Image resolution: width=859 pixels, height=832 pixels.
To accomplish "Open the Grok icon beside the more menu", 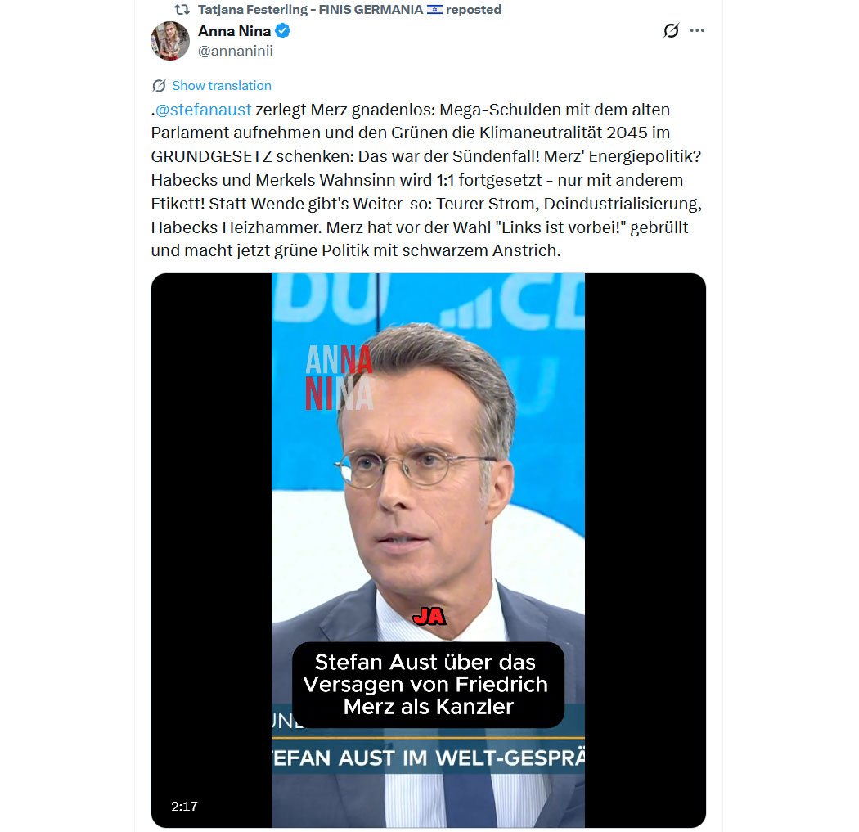I will [x=671, y=30].
